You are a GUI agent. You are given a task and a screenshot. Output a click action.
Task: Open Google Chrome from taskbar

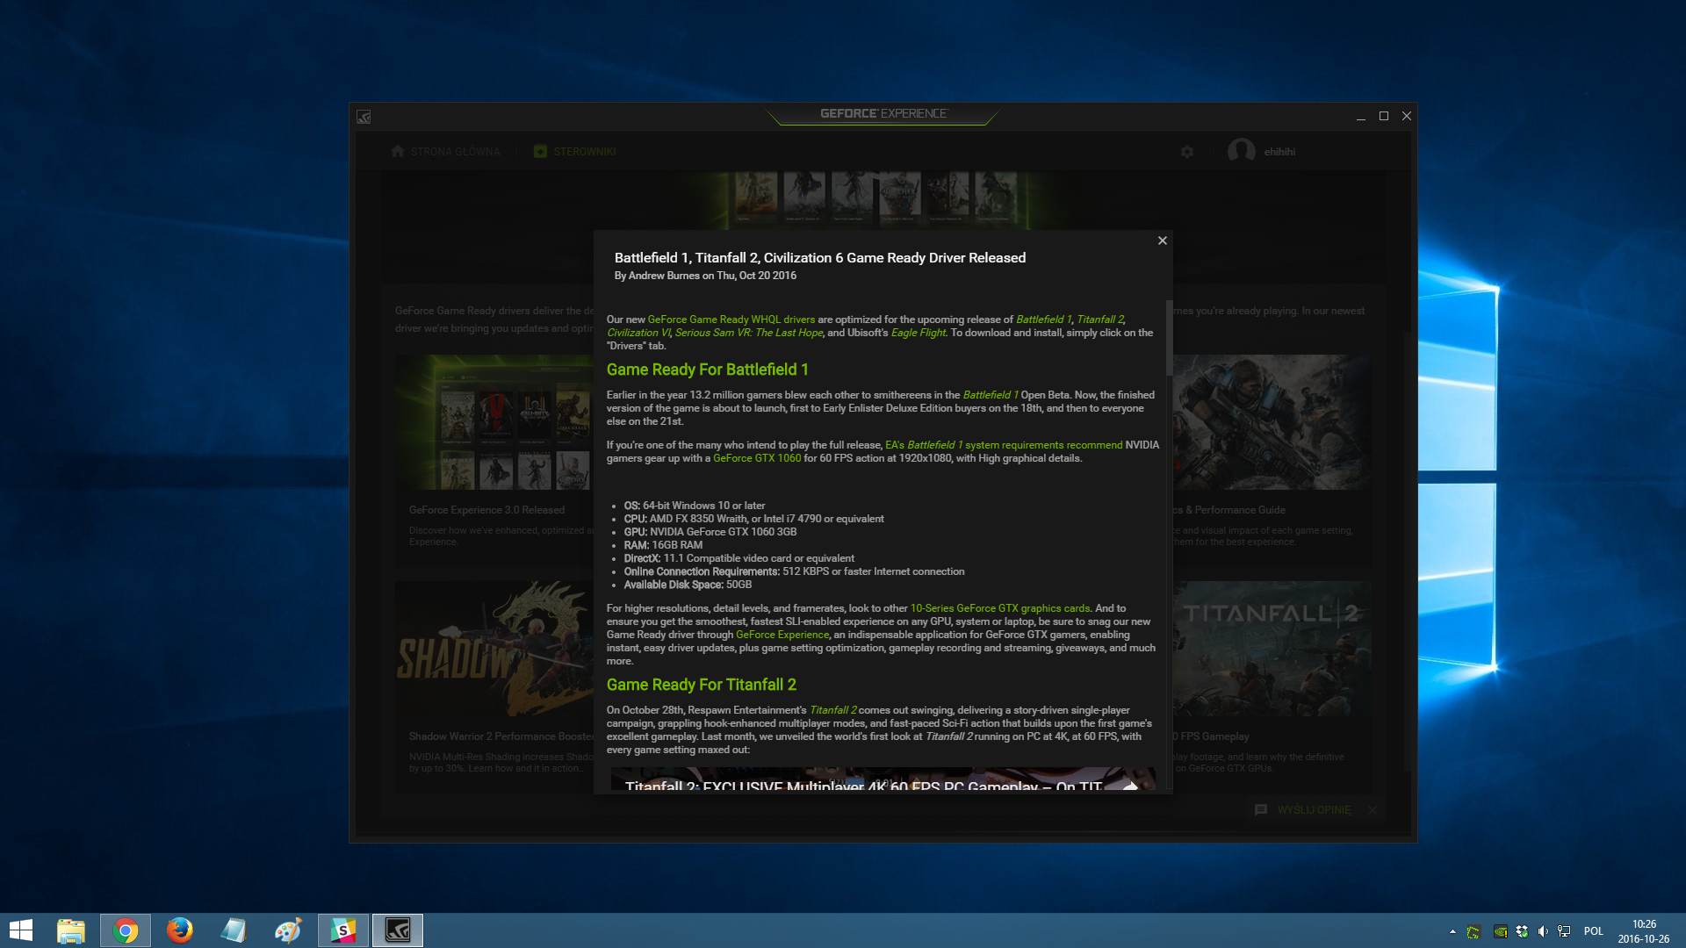126,930
